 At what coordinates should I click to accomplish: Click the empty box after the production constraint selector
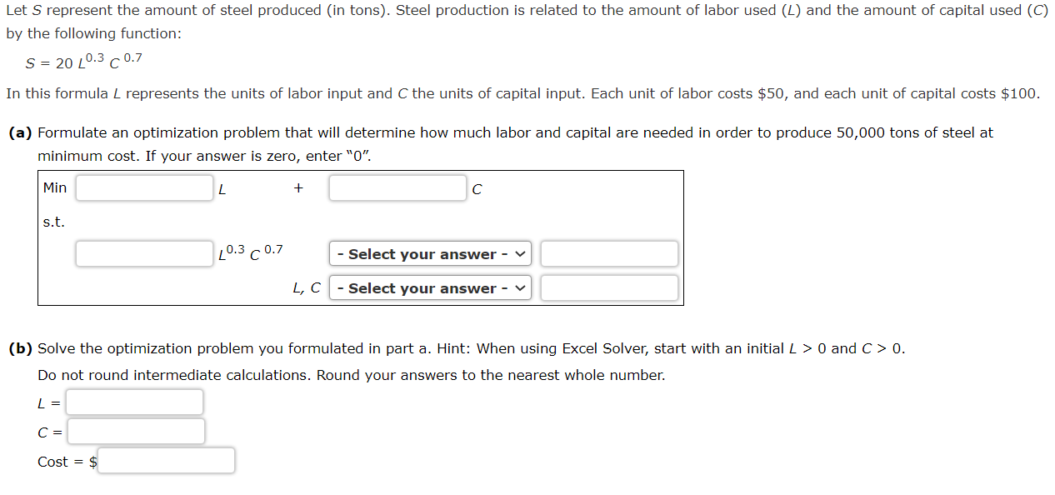point(609,253)
